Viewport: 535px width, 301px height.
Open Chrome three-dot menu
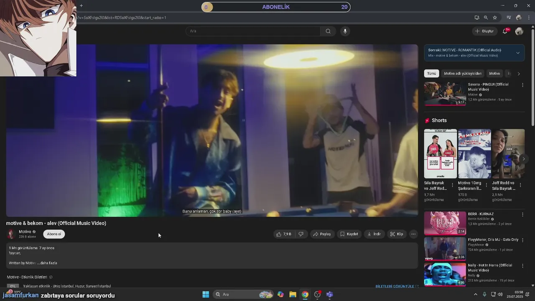529,18
